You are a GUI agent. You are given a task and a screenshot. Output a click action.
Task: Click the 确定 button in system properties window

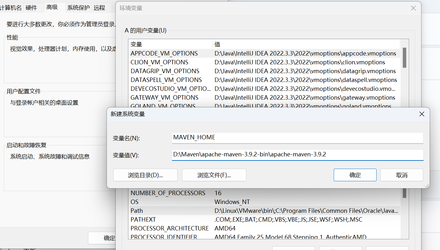click(x=103, y=238)
